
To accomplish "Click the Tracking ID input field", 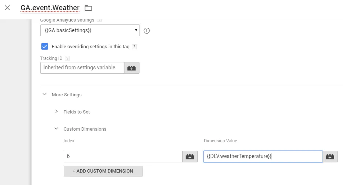I will tap(82, 68).
